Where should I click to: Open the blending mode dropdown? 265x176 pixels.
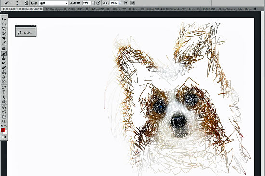coord(54,3)
